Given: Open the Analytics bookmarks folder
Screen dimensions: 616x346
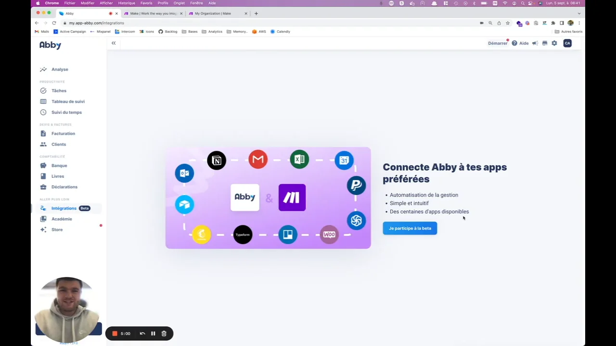Looking at the screenshot, I should point(212,32).
